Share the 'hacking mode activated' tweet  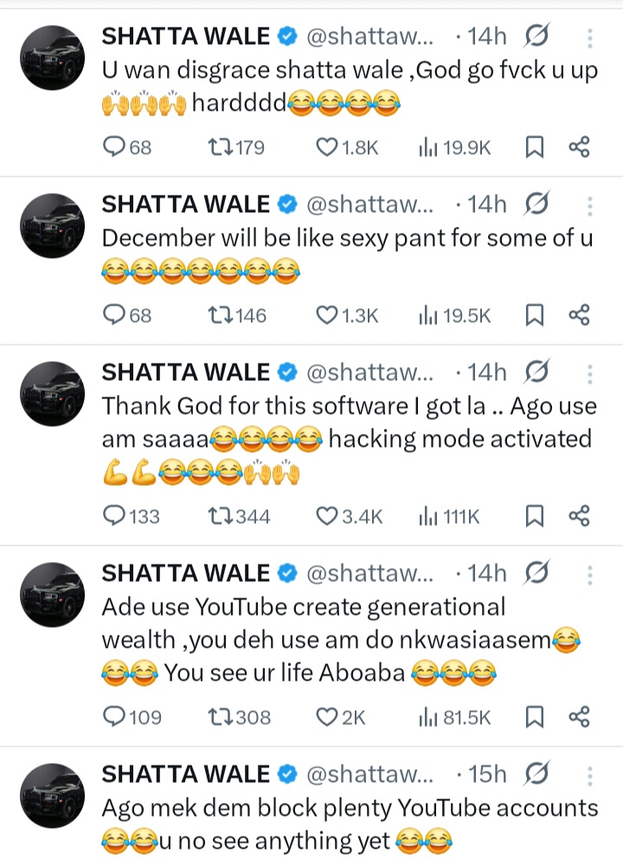pyautogui.click(x=579, y=517)
